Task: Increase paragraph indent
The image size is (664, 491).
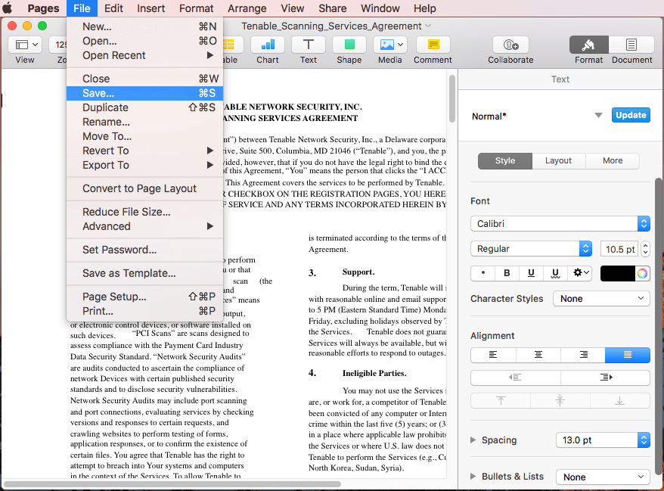Action: [606, 377]
